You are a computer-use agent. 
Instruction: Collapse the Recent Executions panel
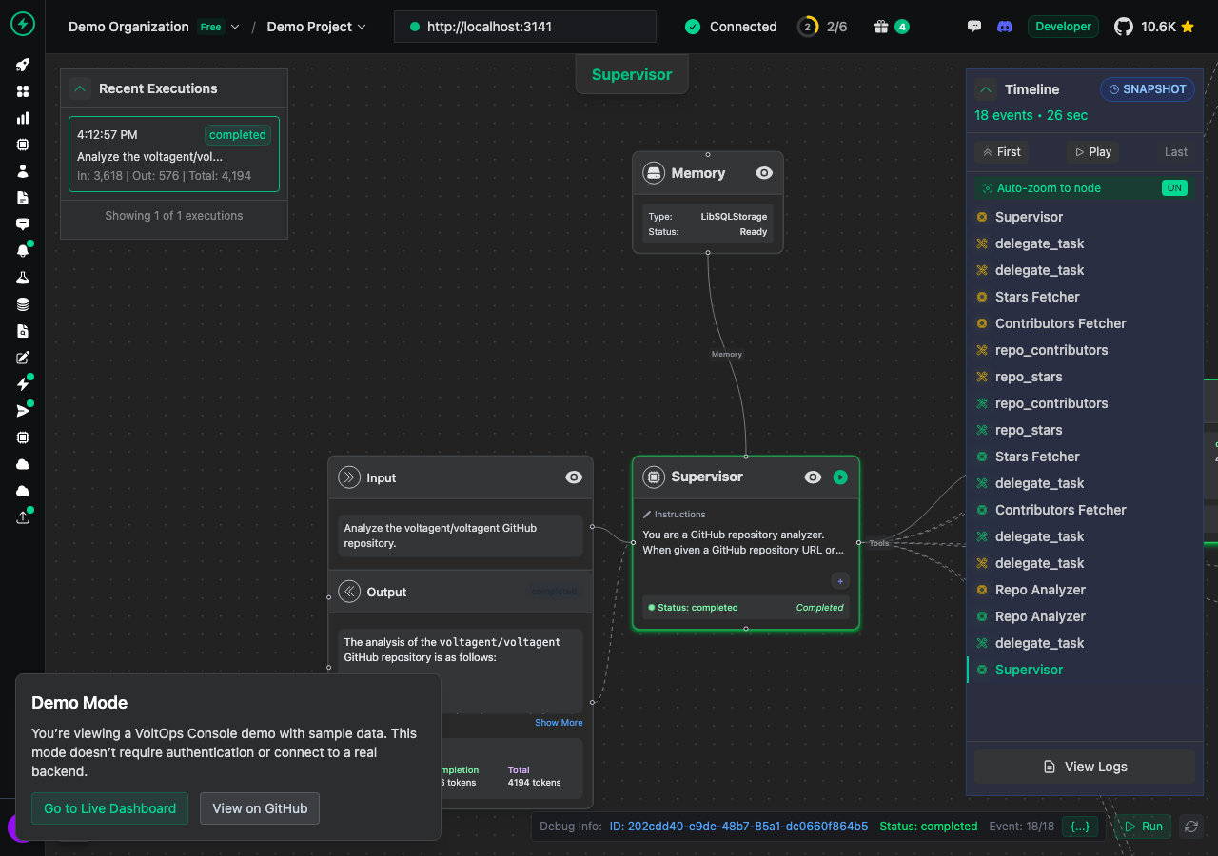click(x=80, y=88)
